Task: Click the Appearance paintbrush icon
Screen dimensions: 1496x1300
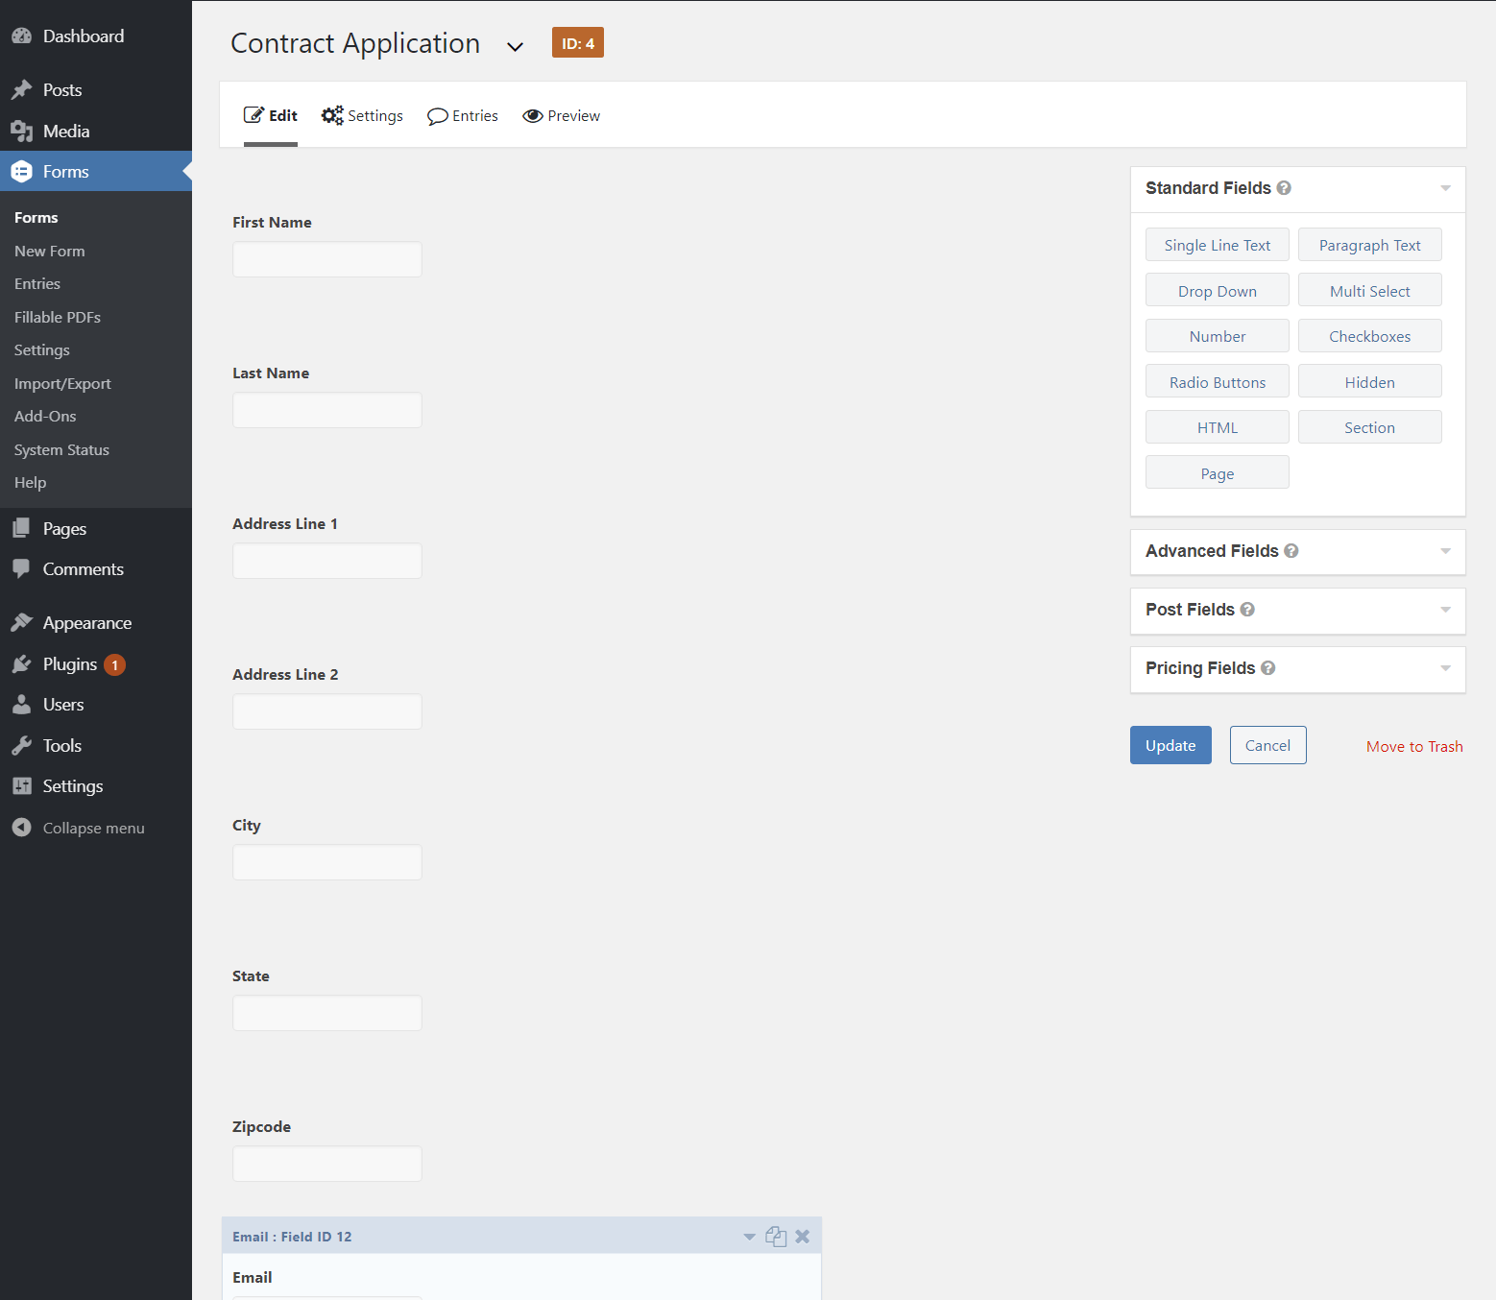Action: pyautogui.click(x=22, y=621)
